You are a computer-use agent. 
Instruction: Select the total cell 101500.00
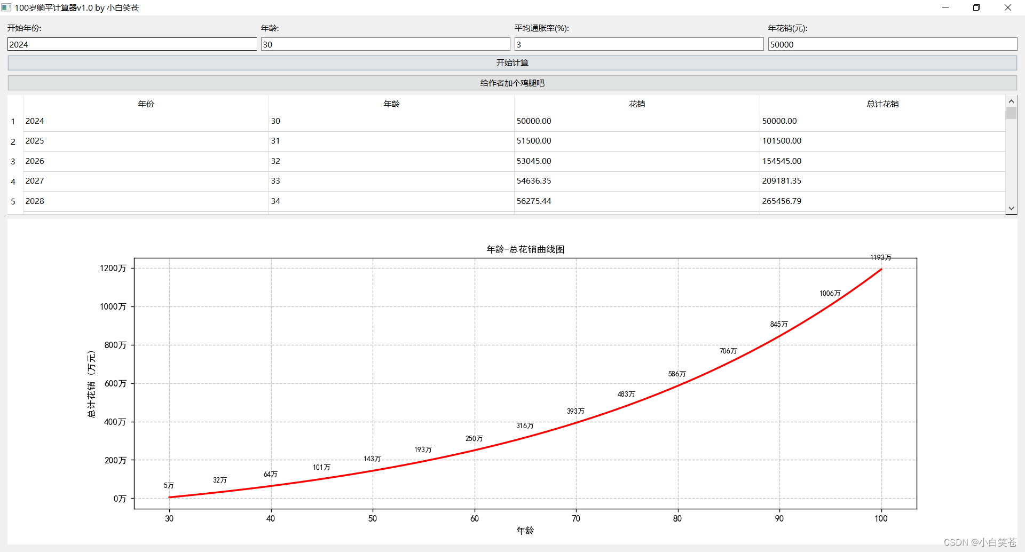(882, 141)
